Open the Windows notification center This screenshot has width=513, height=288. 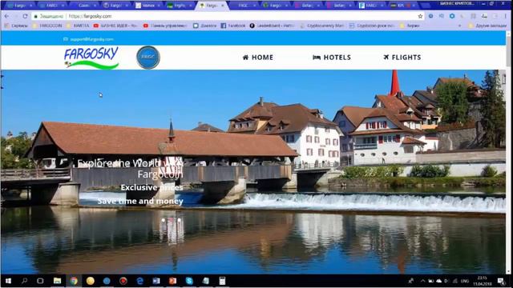(x=501, y=281)
